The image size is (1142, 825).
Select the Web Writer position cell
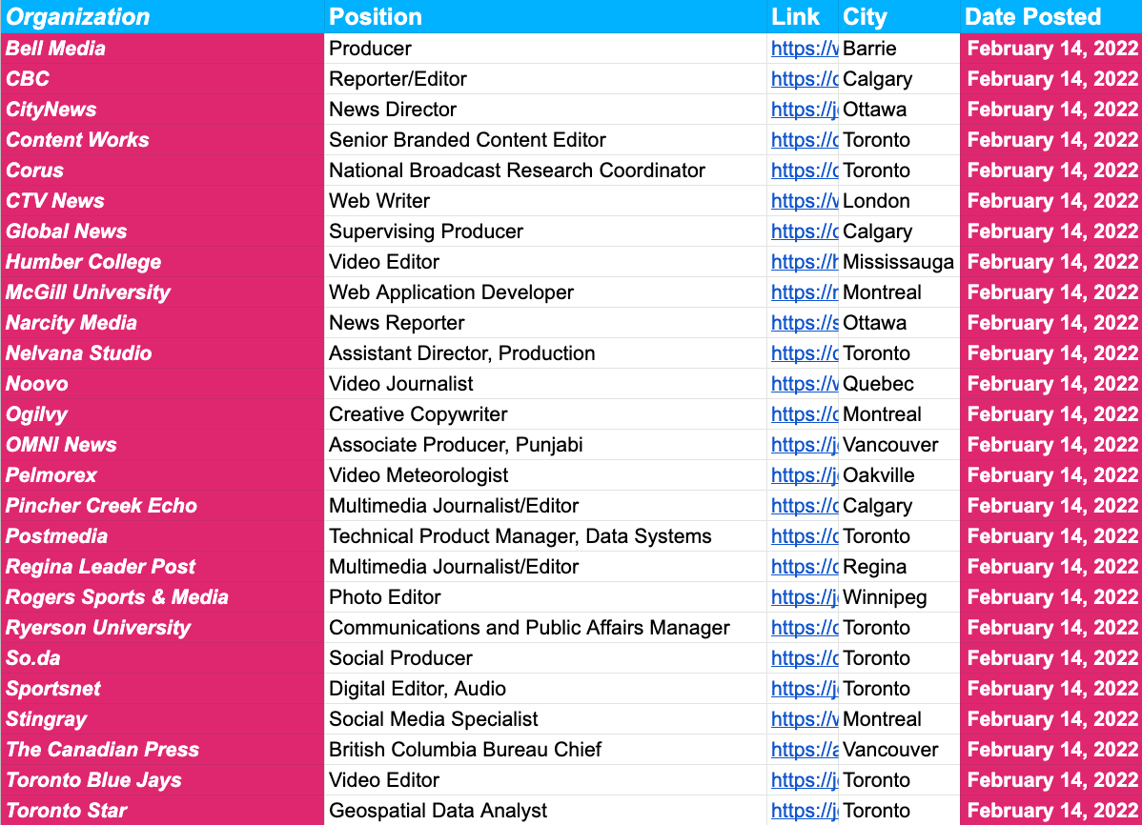tap(545, 201)
